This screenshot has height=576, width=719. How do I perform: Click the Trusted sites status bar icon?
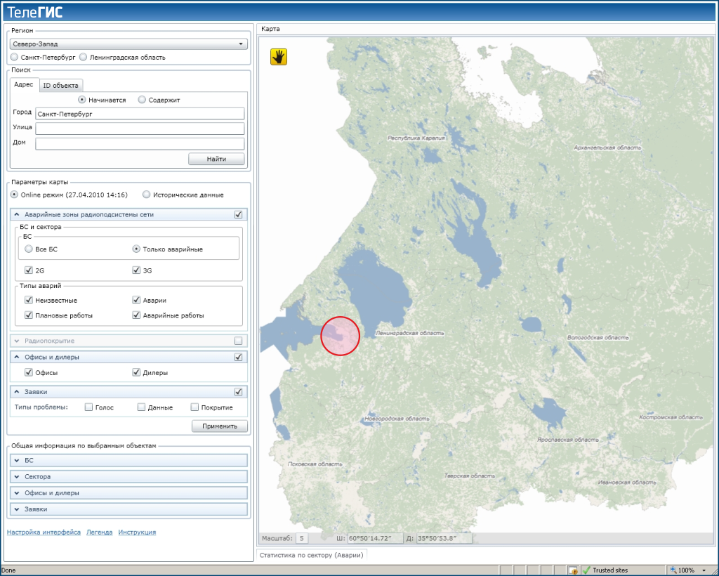[586, 570]
